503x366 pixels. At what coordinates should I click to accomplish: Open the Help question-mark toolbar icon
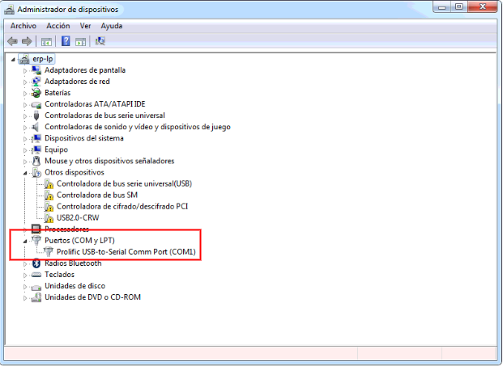[66, 41]
